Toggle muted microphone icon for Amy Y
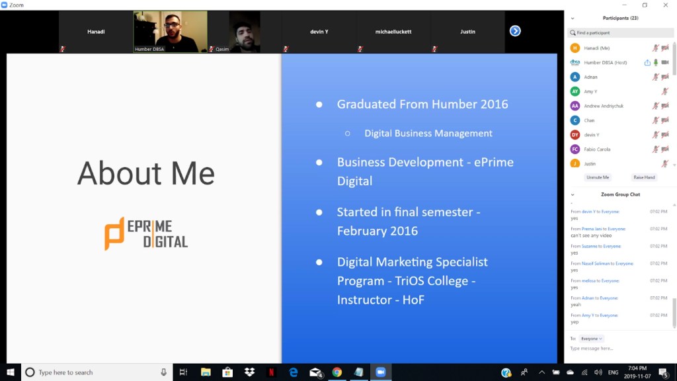 665,92
